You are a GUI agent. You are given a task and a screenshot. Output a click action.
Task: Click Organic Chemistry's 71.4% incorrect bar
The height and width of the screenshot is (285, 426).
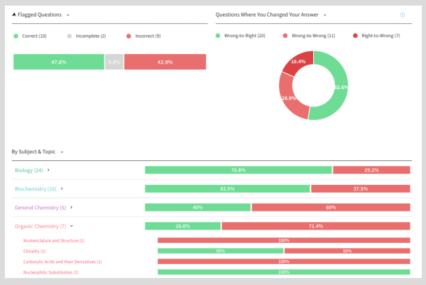316,225
